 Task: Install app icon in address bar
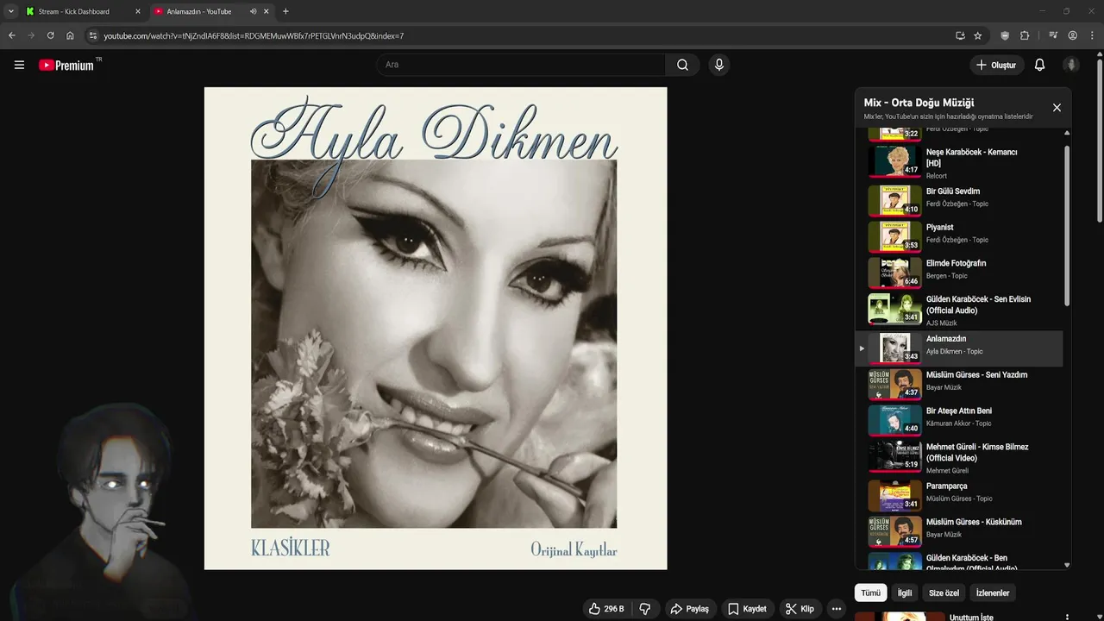[960, 35]
